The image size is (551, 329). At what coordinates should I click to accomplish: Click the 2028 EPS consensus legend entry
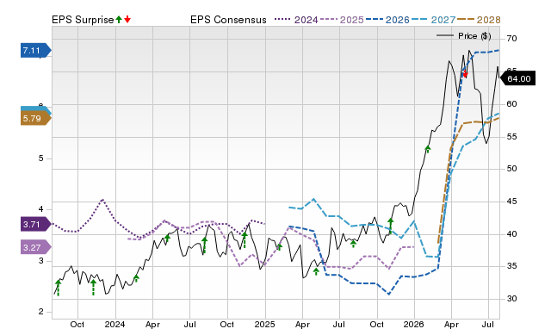(479, 20)
